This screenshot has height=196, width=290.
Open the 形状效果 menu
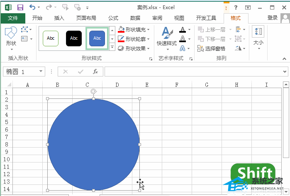134,48
